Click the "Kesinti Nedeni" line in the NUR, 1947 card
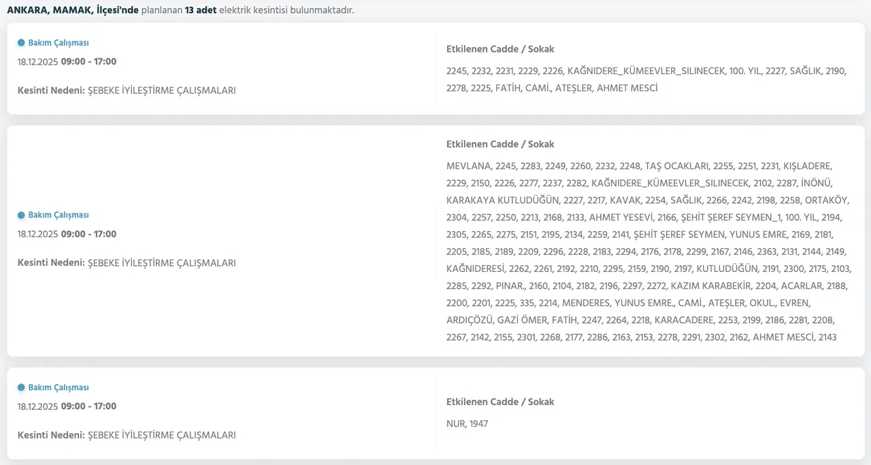 click(x=127, y=435)
